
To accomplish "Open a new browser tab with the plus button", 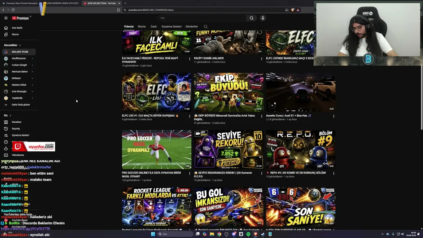I will coord(125,3).
